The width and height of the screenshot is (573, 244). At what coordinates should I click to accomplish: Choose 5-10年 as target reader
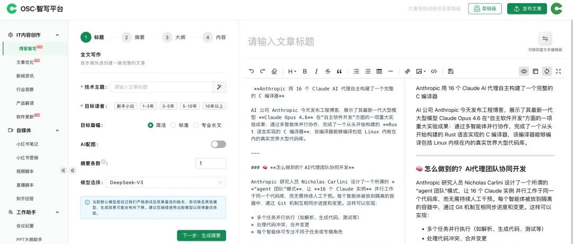coord(189,106)
